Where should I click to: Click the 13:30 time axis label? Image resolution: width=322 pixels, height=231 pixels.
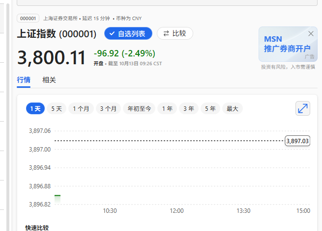(x=243, y=211)
